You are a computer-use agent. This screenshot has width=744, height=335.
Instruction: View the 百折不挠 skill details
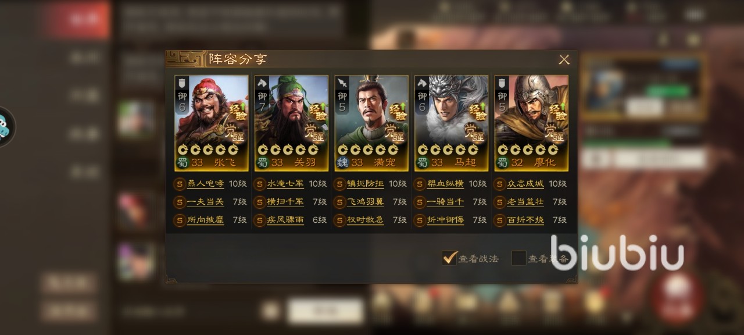(525, 220)
